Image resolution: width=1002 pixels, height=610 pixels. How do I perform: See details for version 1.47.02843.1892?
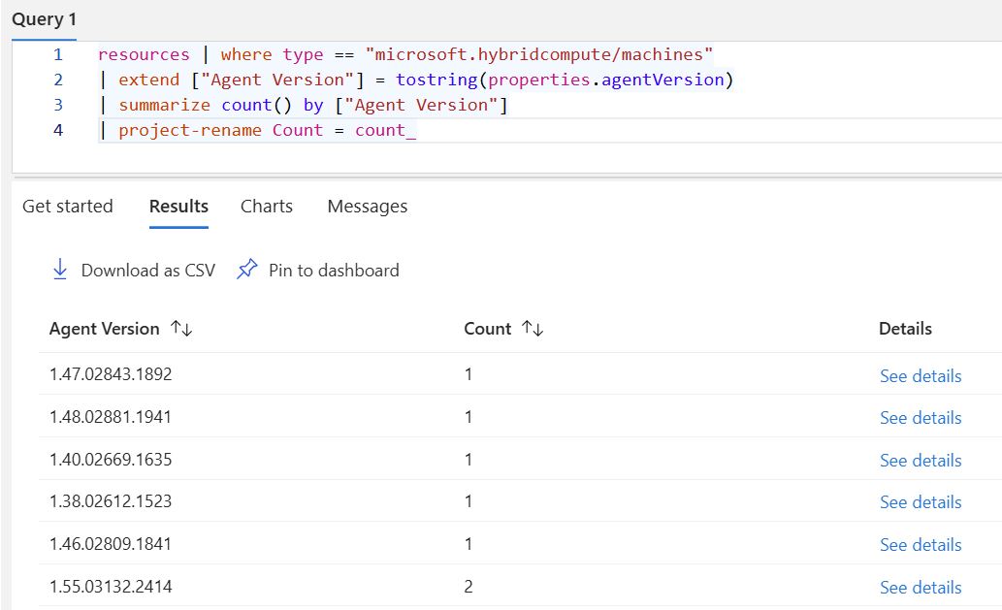[x=921, y=376]
